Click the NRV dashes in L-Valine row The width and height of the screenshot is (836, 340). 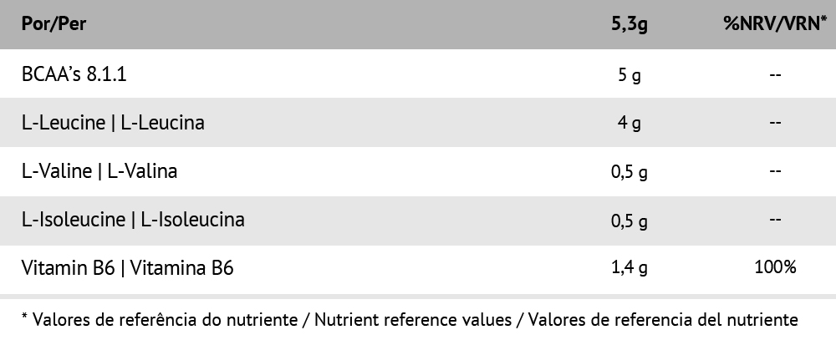tap(774, 172)
